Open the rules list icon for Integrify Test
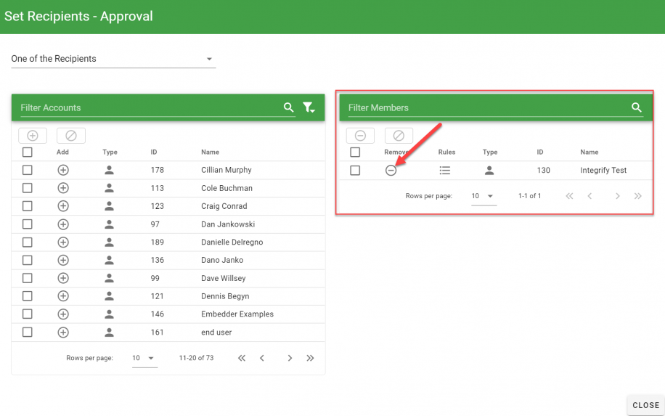Screen dimensions: 665x416 (x=445, y=171)
